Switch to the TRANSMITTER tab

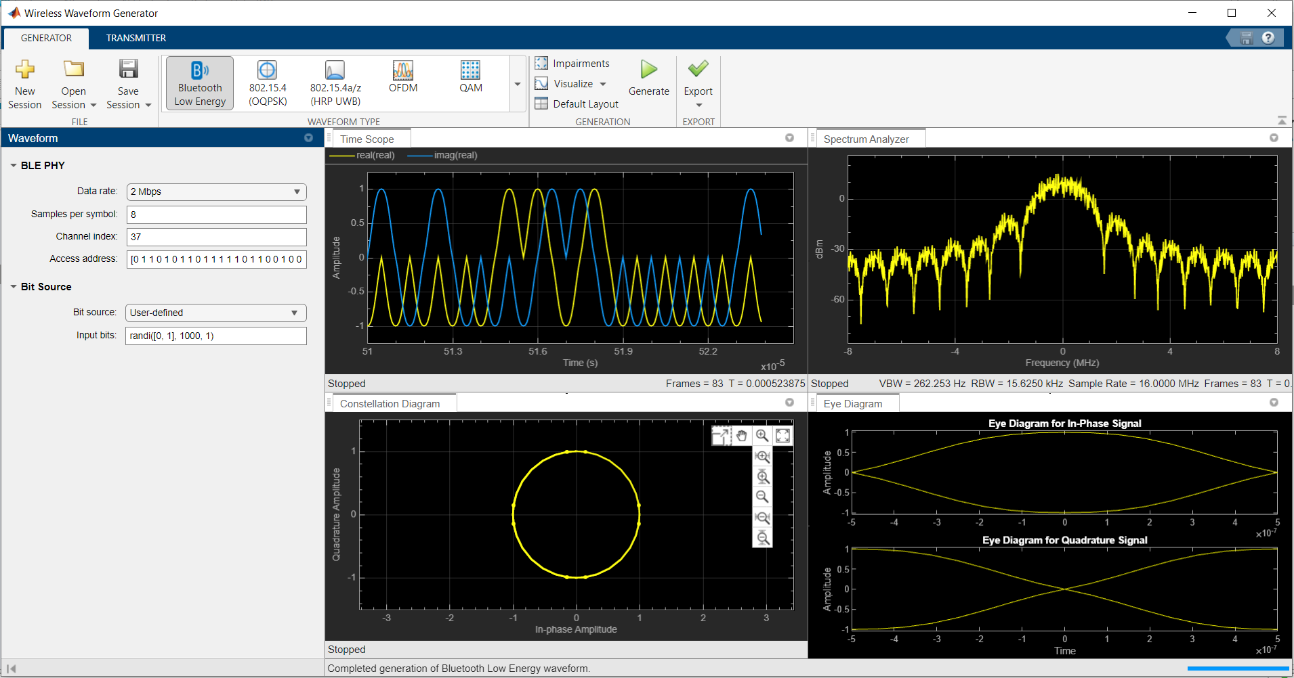(x=135, y=38)
